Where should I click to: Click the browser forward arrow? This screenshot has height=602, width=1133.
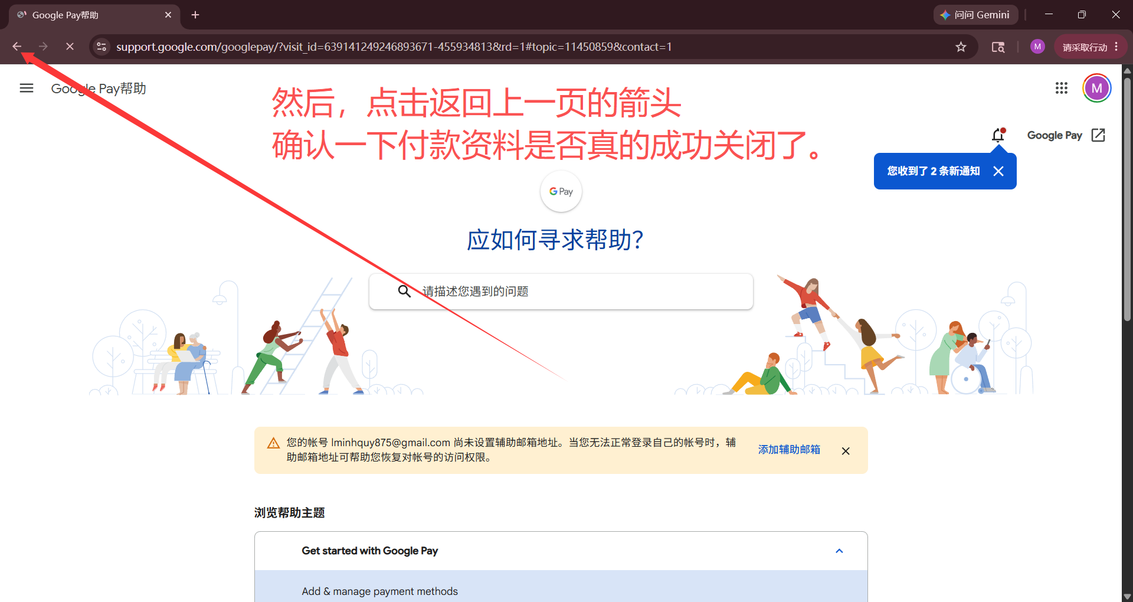(43, 47)
